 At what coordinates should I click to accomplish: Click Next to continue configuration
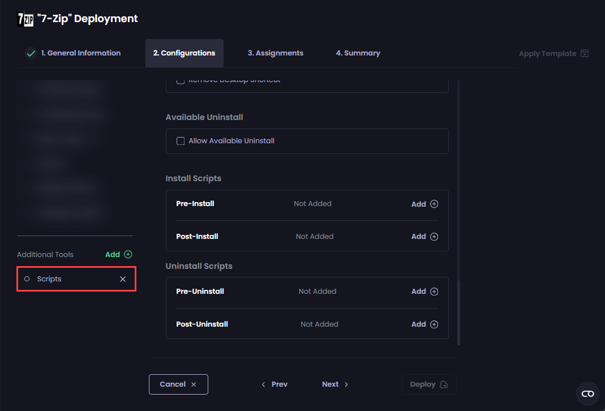(x=334, y=384)
